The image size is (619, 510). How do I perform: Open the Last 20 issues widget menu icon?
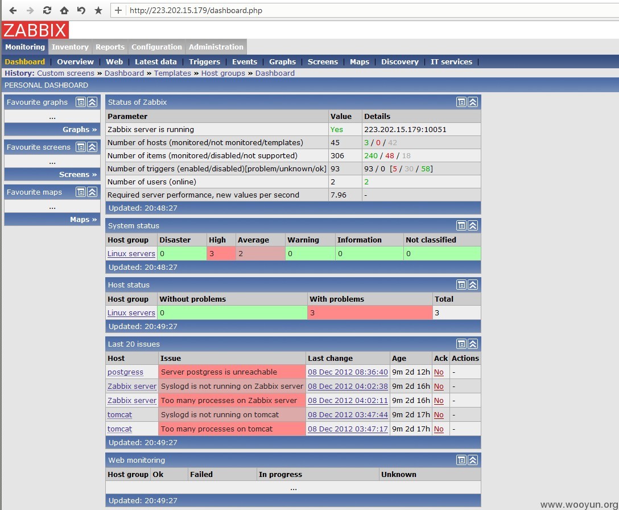coord(461,344)
